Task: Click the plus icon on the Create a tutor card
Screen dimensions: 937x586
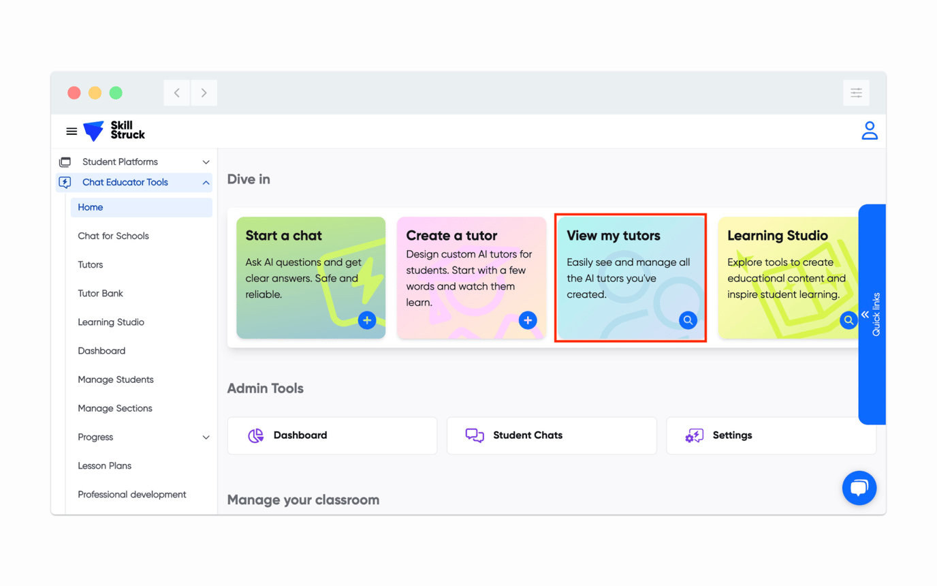Action: point(528,320)
